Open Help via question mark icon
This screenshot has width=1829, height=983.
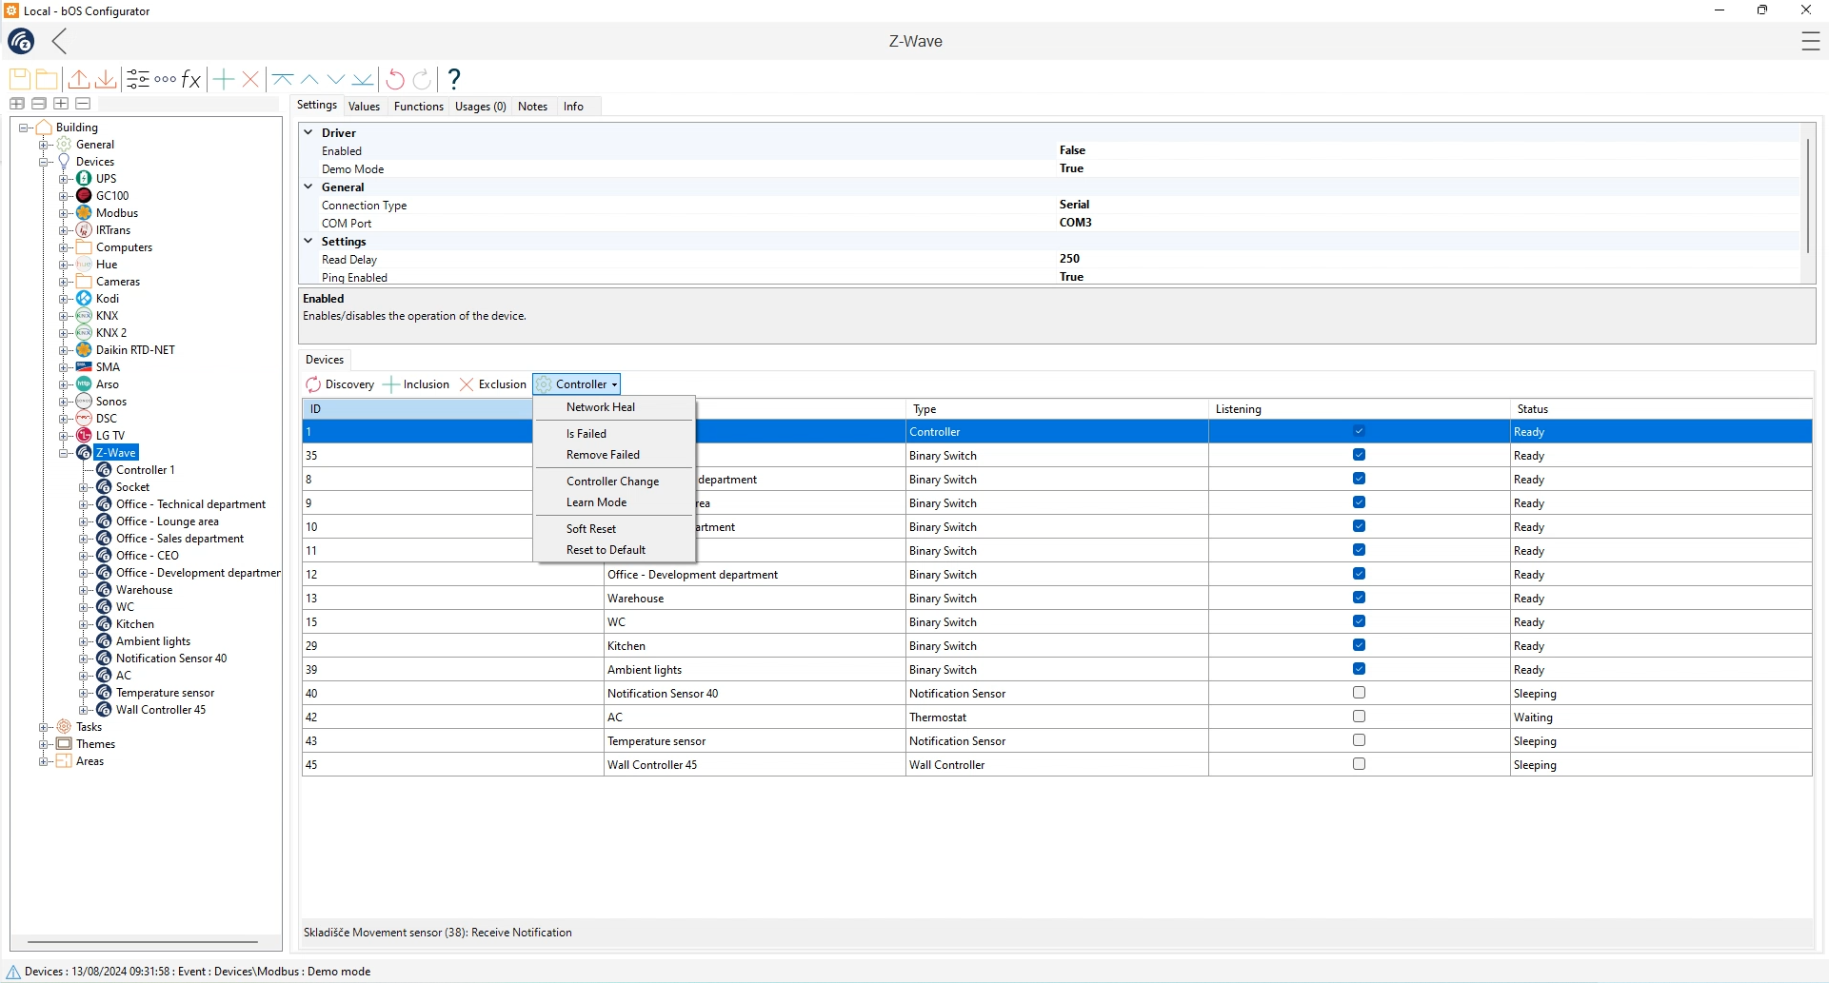click(454, 79)
